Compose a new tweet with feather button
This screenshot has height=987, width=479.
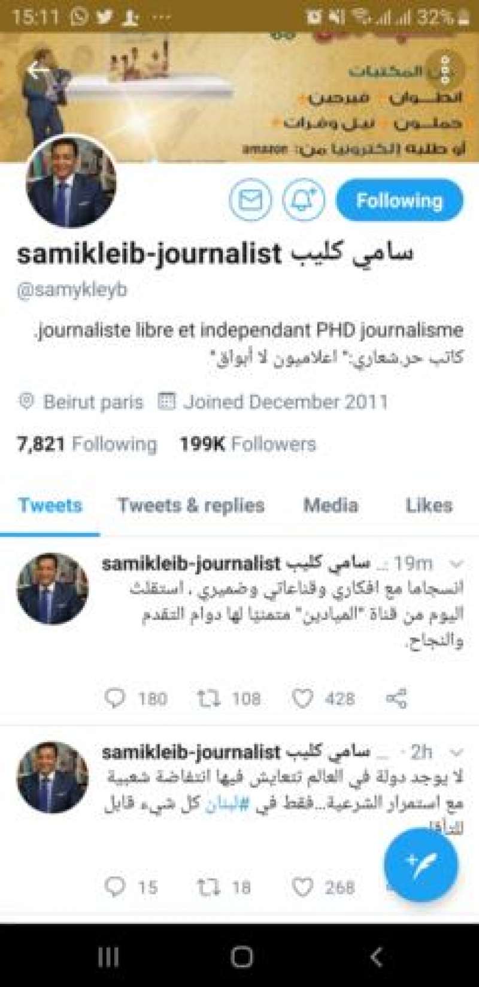click(x=421, y=865)
